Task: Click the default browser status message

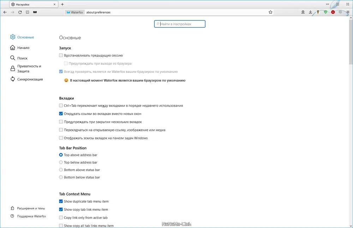Action: click(x=128, y=80)
